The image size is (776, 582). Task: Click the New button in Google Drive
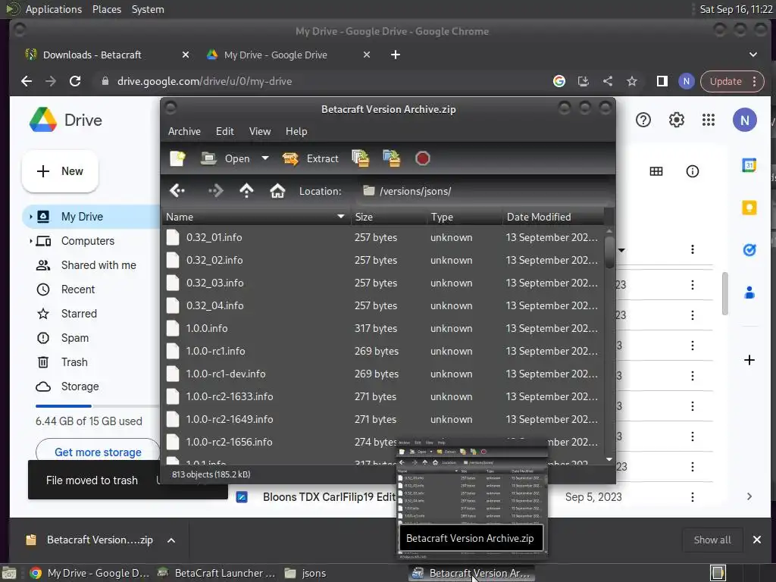click(x=60, y=171)
